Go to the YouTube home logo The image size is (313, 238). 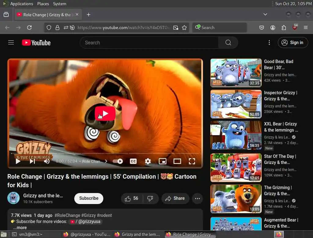[36, 43]
